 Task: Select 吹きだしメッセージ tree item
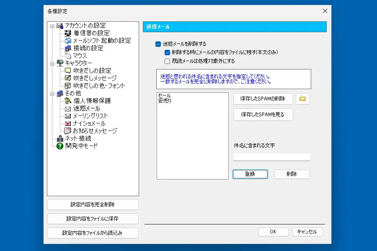point(95,78)
